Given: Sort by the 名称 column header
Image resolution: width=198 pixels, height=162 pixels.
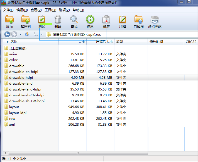Looking at the screenshot, I should [x=31, y=42].
